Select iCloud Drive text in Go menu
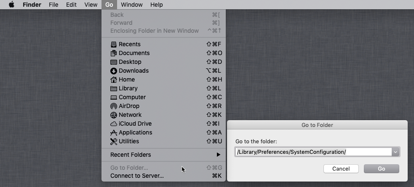 135,124
